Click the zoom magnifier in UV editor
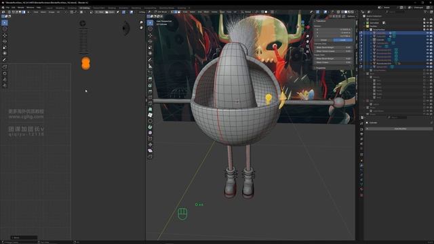This screenshot has width=434, height=244. coord(142,22)
